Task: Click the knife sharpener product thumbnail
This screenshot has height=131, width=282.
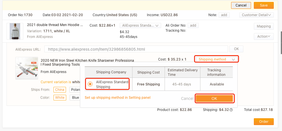Action: click(x=27, y=68)
